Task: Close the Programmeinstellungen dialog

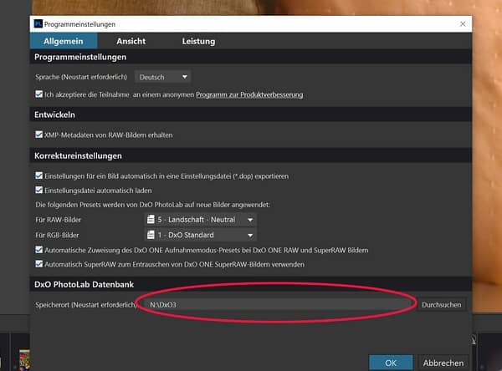Action: pos(463,24)
